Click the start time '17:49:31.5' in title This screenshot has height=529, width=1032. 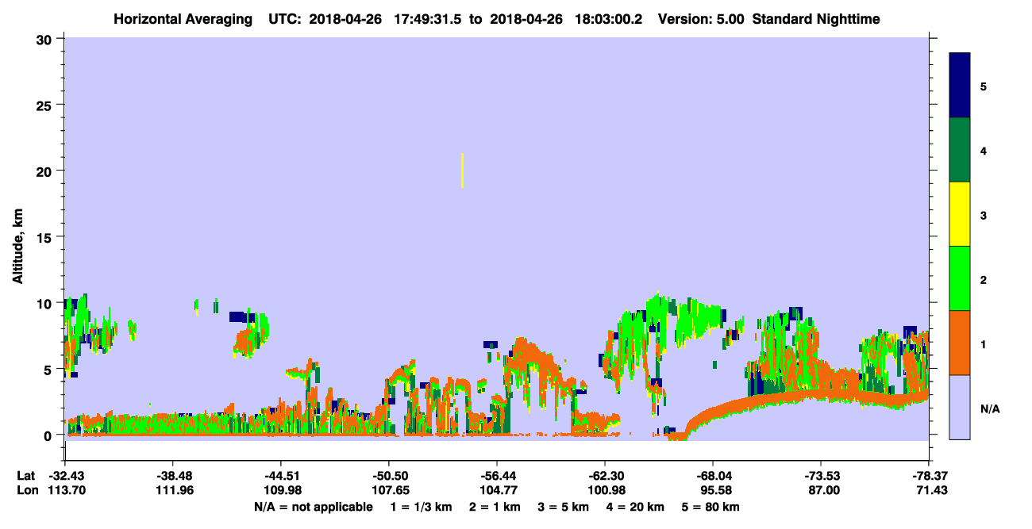click(x=429, y=19)
